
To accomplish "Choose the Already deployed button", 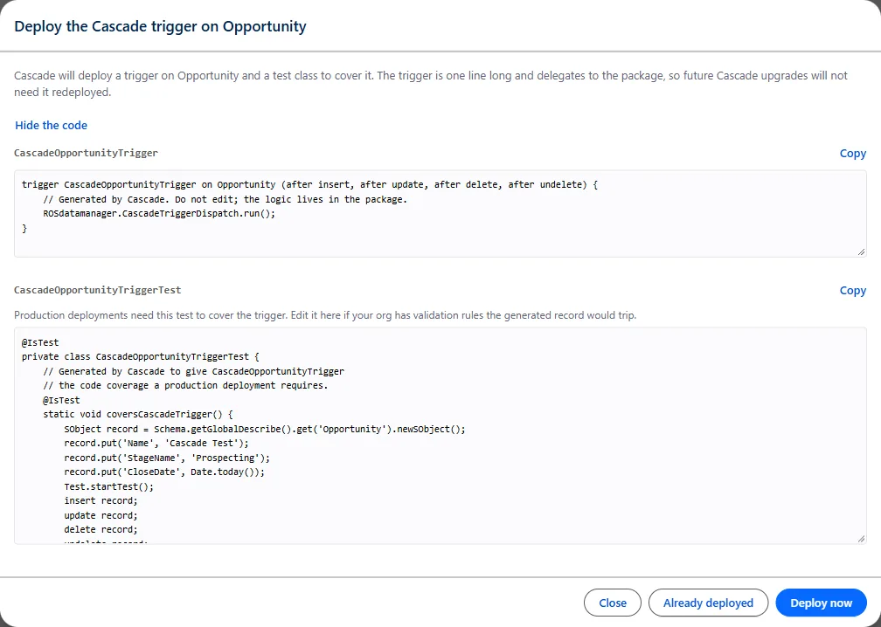I will pyautogui.click(x=708, y=603).
